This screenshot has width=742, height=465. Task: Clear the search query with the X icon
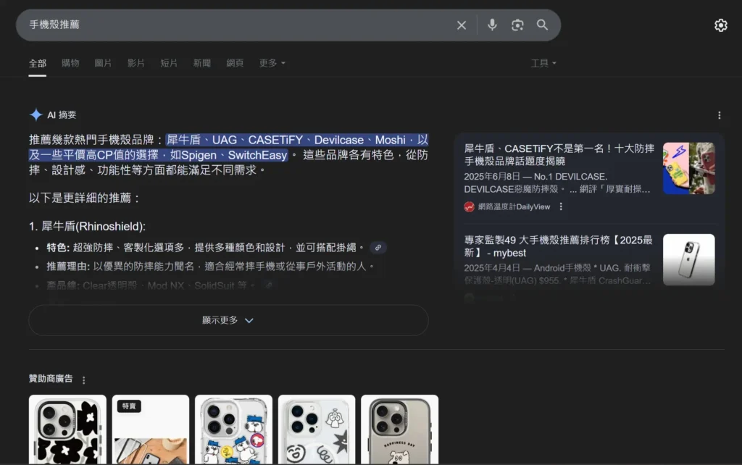[x=462, y=25]
